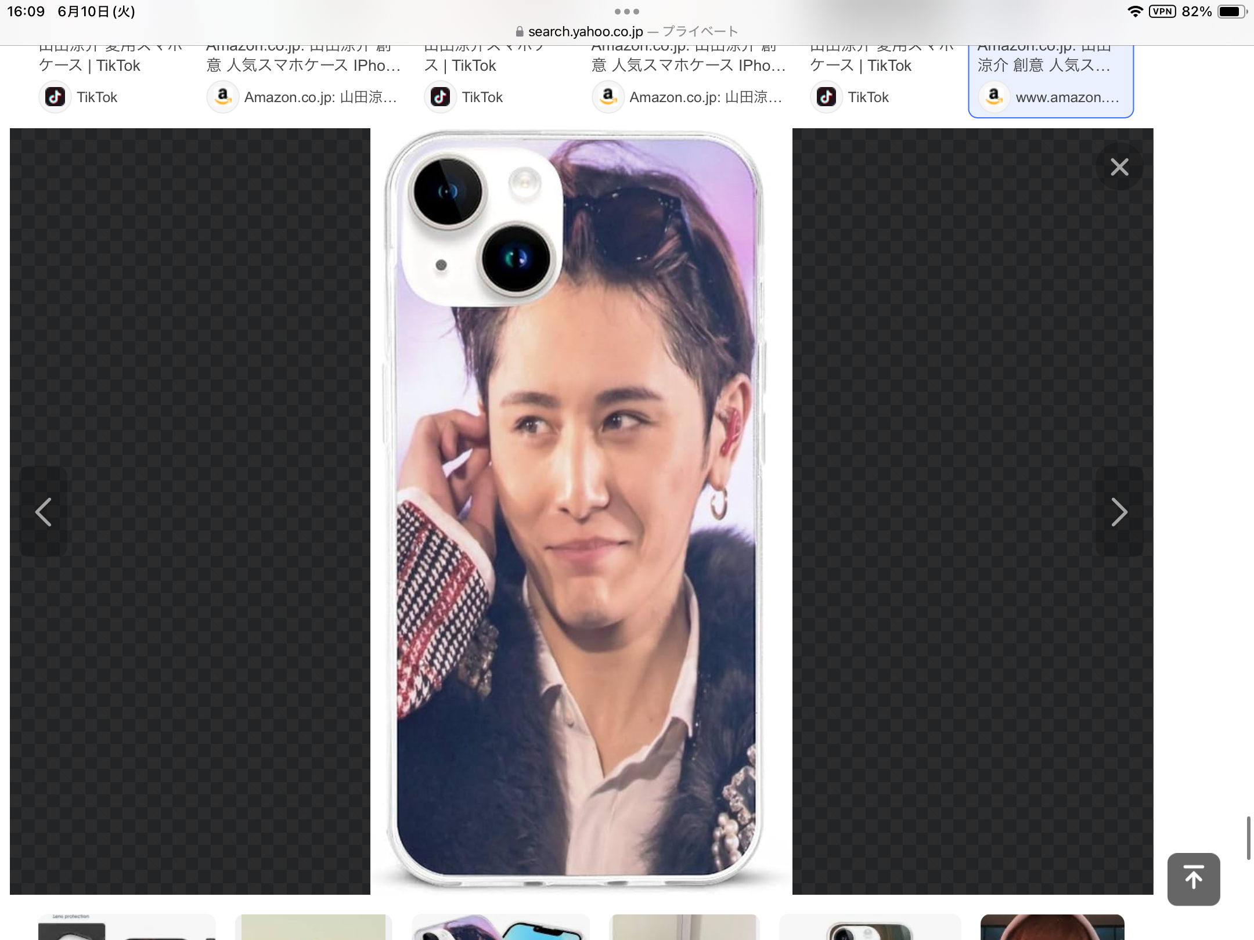The height and width of the screenshot is (940, 1254).
Task: Click the lock icon in address bar
Action: coord(520,31)
